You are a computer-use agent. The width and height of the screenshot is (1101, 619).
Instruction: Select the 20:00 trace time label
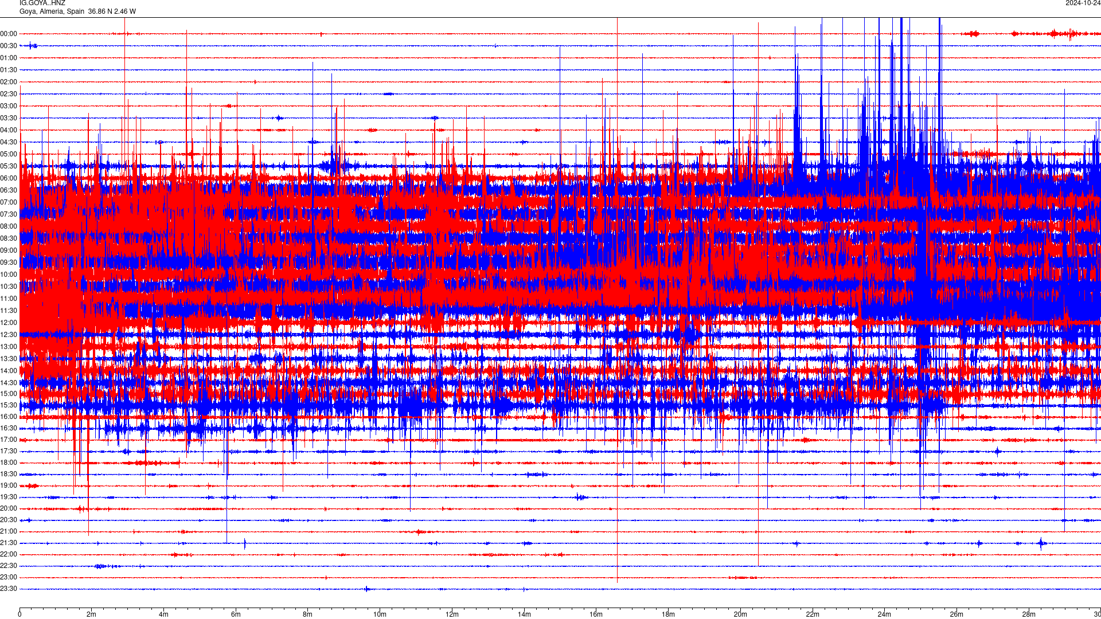(x=9, y=508)
